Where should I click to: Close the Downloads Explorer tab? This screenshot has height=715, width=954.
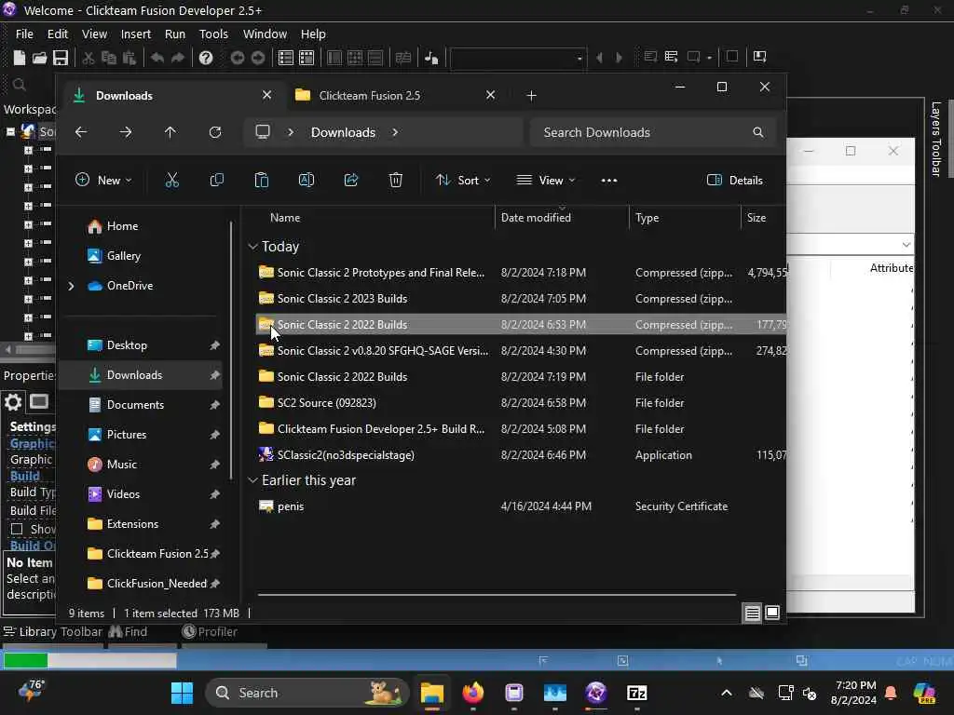tap(266, 96)
